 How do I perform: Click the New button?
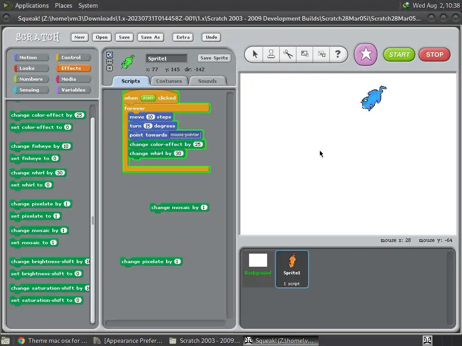[x=79, y=37]
